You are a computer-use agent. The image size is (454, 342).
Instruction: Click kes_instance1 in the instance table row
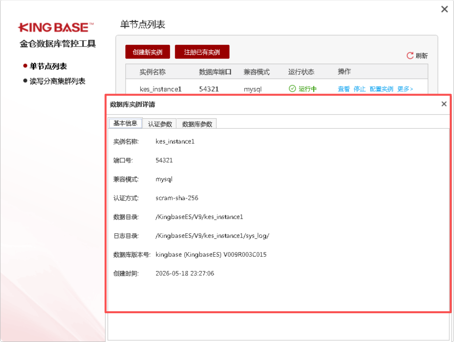click(x=161, y=89)
